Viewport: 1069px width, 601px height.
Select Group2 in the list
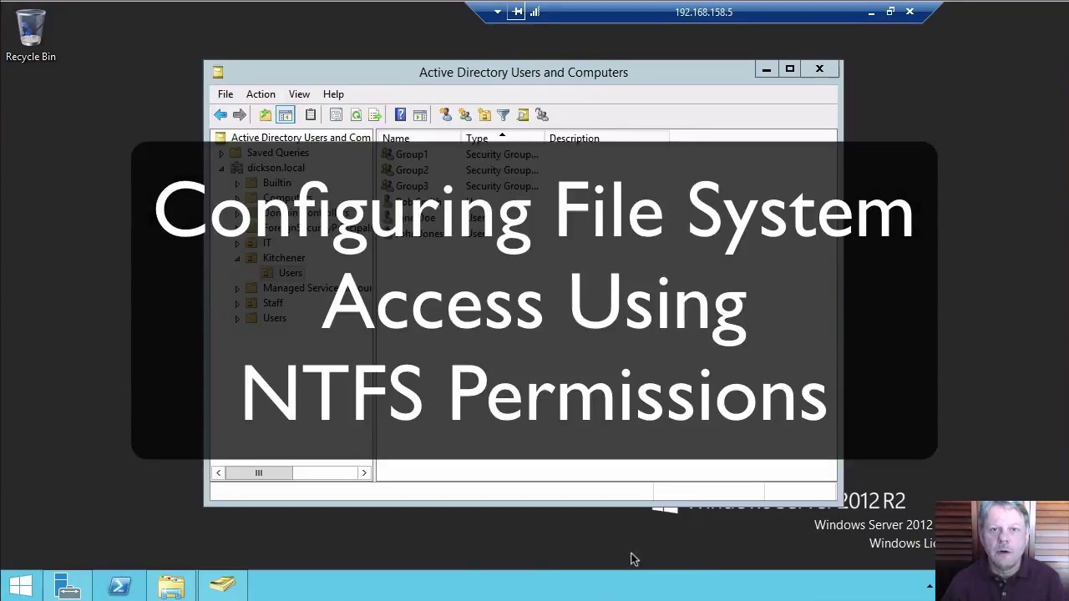click(412, 170)
